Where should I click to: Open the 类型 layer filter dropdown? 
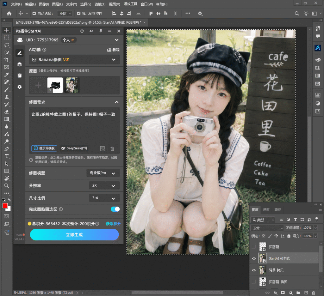click(x=263, y=220)
